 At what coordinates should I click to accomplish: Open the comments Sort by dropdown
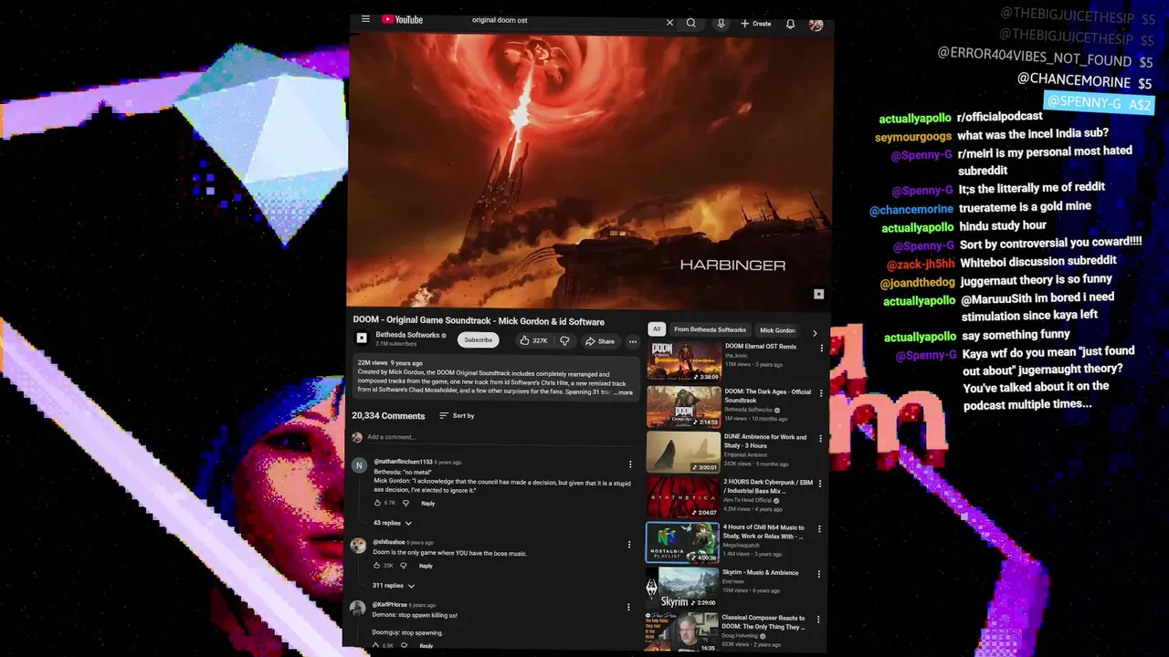[457, 415]
